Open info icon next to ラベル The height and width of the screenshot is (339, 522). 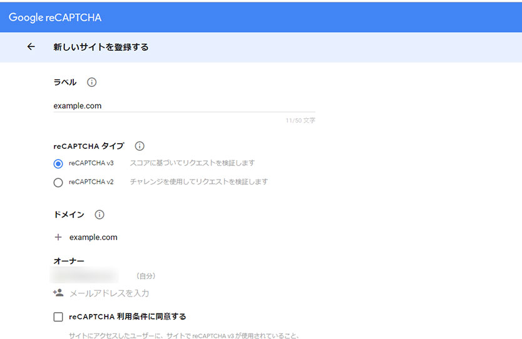click(x=91, y=82)
